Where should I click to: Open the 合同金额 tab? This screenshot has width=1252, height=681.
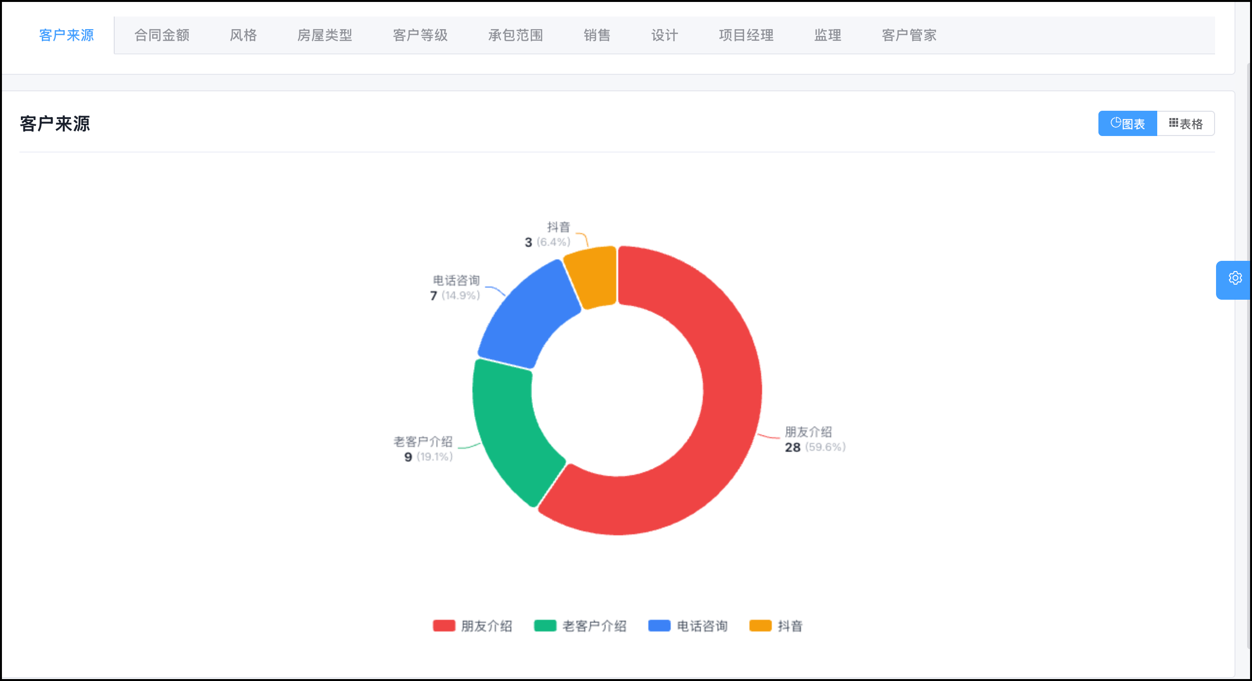[x=162, y=35]
